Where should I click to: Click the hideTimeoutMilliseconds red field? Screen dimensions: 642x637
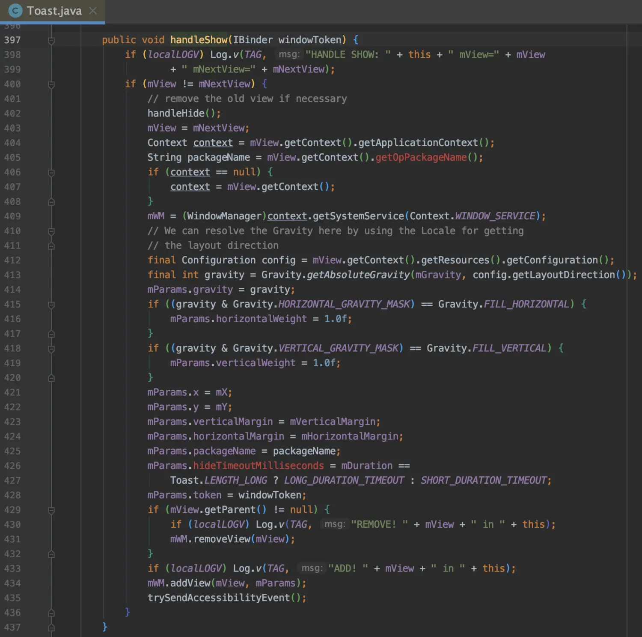pyautogui.click(x=259, y=466)
